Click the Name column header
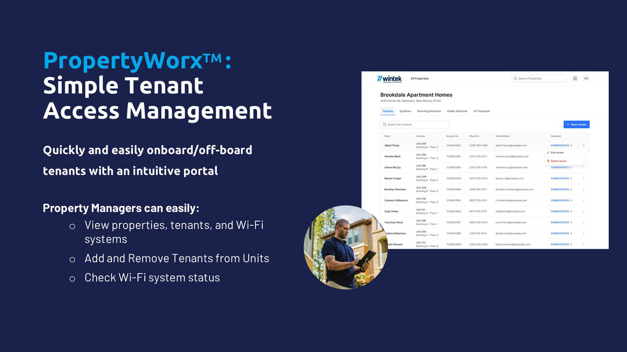 (x=387, y=136)
